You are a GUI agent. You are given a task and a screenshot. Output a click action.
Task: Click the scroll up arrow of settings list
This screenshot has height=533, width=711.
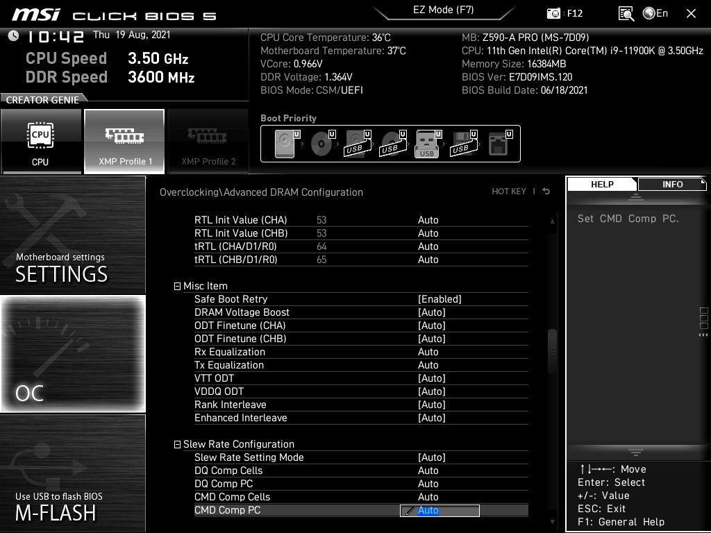[552, 221]
